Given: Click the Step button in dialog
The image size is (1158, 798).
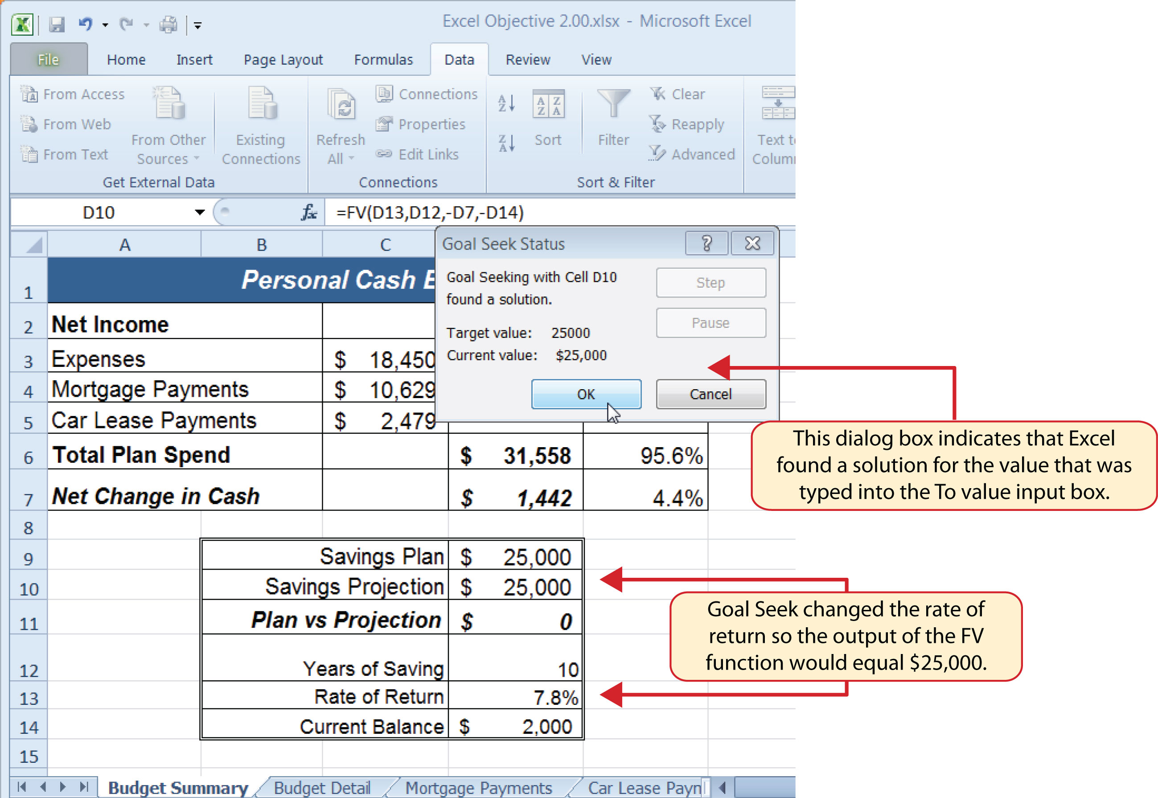Looking at the screenshot, I should (x=710, y=283).
